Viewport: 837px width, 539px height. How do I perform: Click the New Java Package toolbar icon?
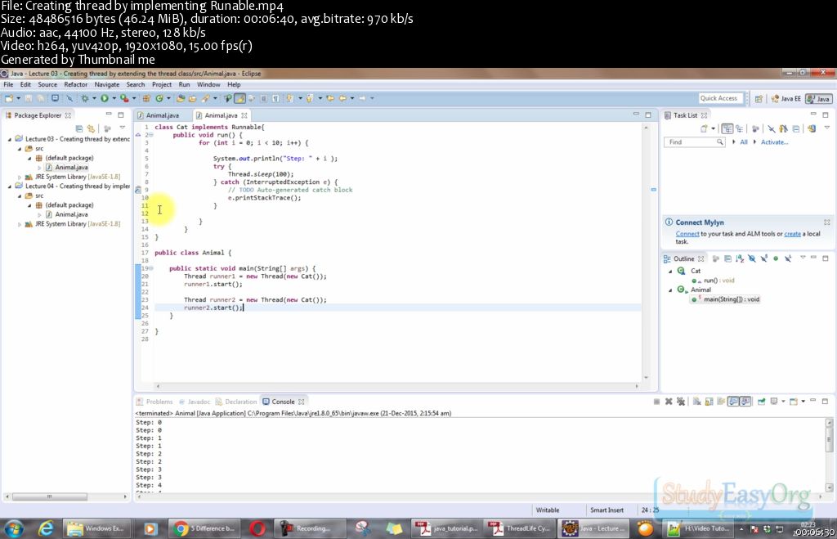[x=145, y=98]
